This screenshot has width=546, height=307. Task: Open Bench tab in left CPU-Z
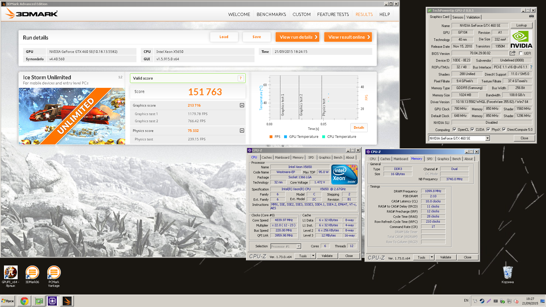pyautogui.click(x=338, y=157)
